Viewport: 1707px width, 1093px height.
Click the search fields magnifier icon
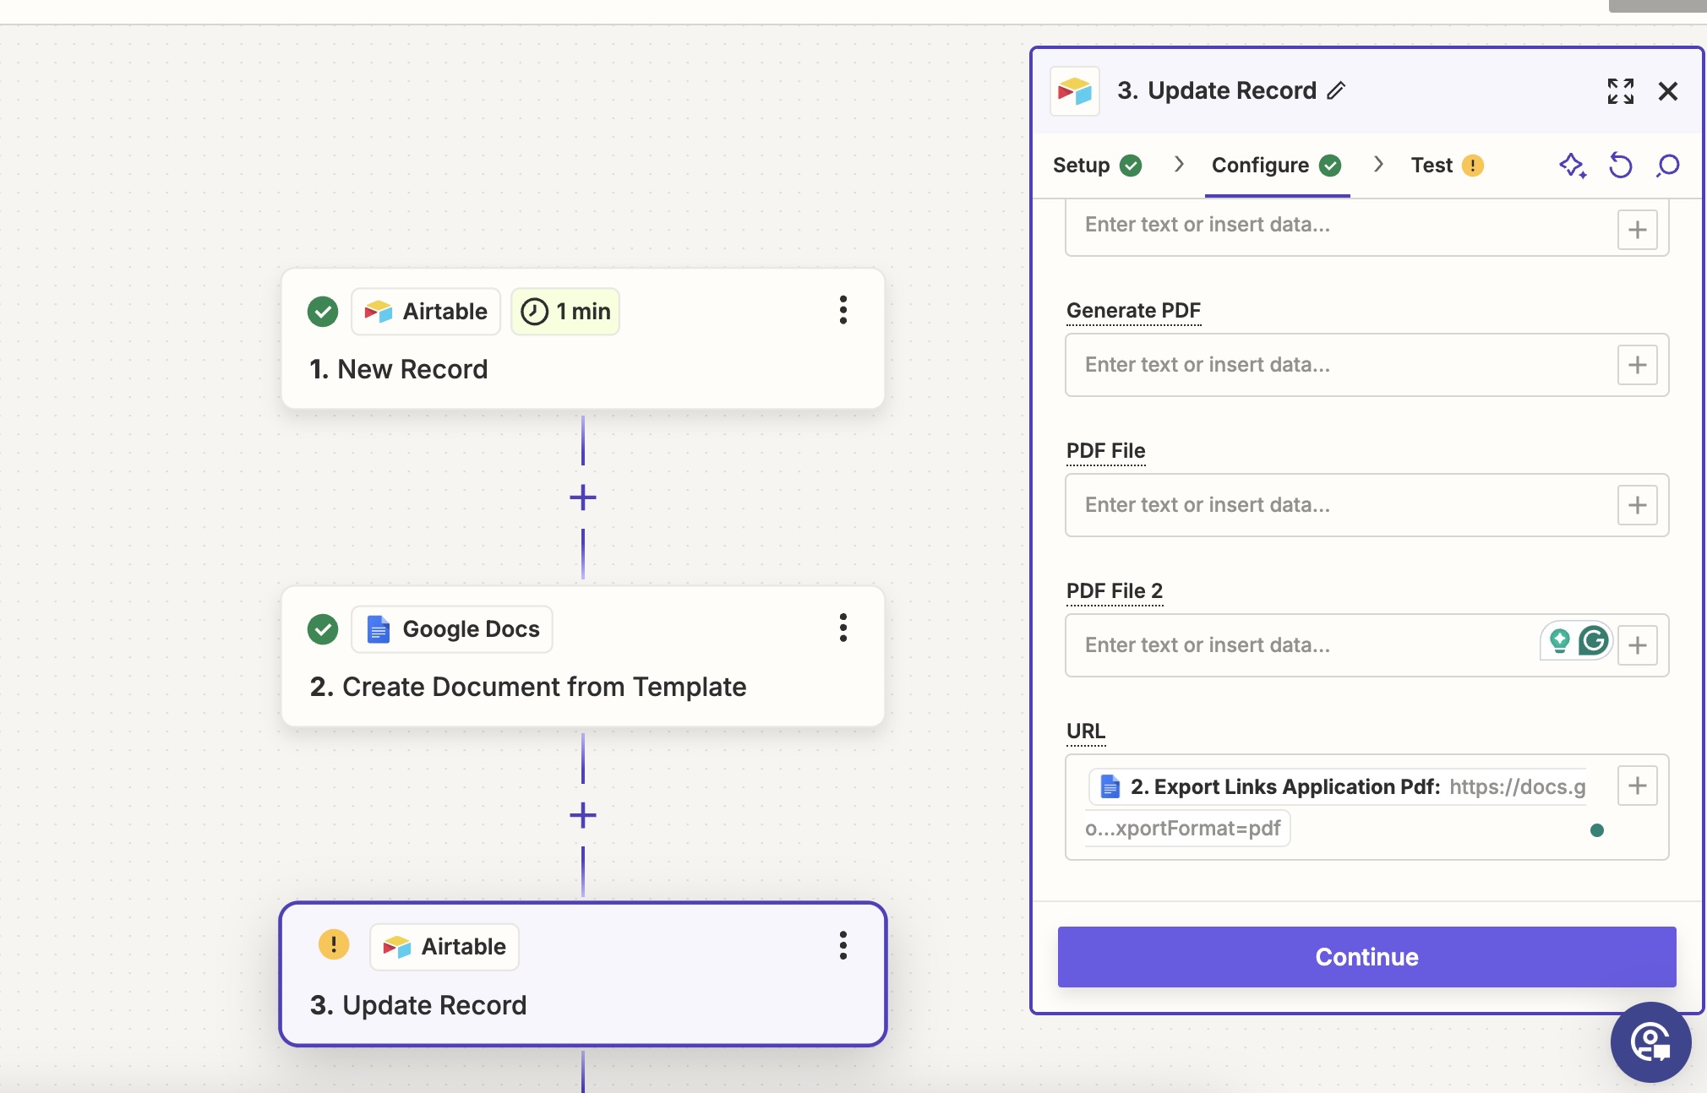coord(1667,166)
